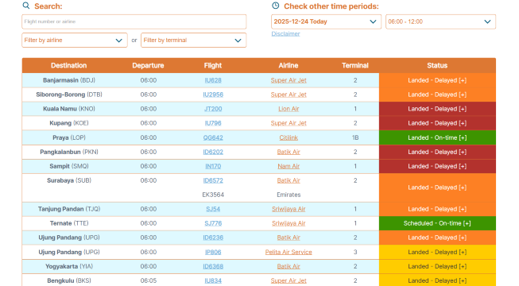The width and height of the screenshot is (519, 286).
Task: Expand Landed - Delayed status for Kuala Namu
Action: point(437,109)
